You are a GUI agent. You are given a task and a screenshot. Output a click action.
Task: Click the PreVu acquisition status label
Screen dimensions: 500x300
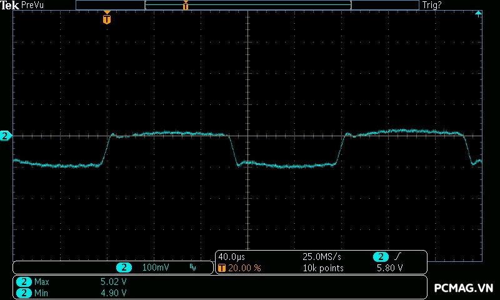[x=32, y=5]
